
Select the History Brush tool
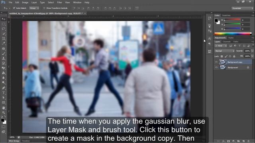tap(4, 63)
